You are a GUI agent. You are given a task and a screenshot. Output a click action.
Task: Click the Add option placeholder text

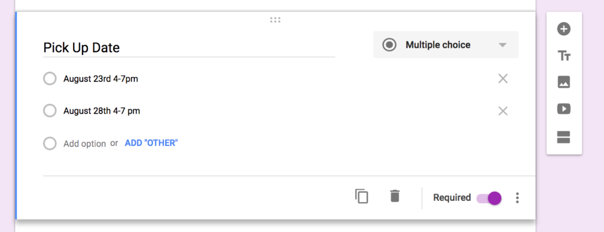coord(85,144)
